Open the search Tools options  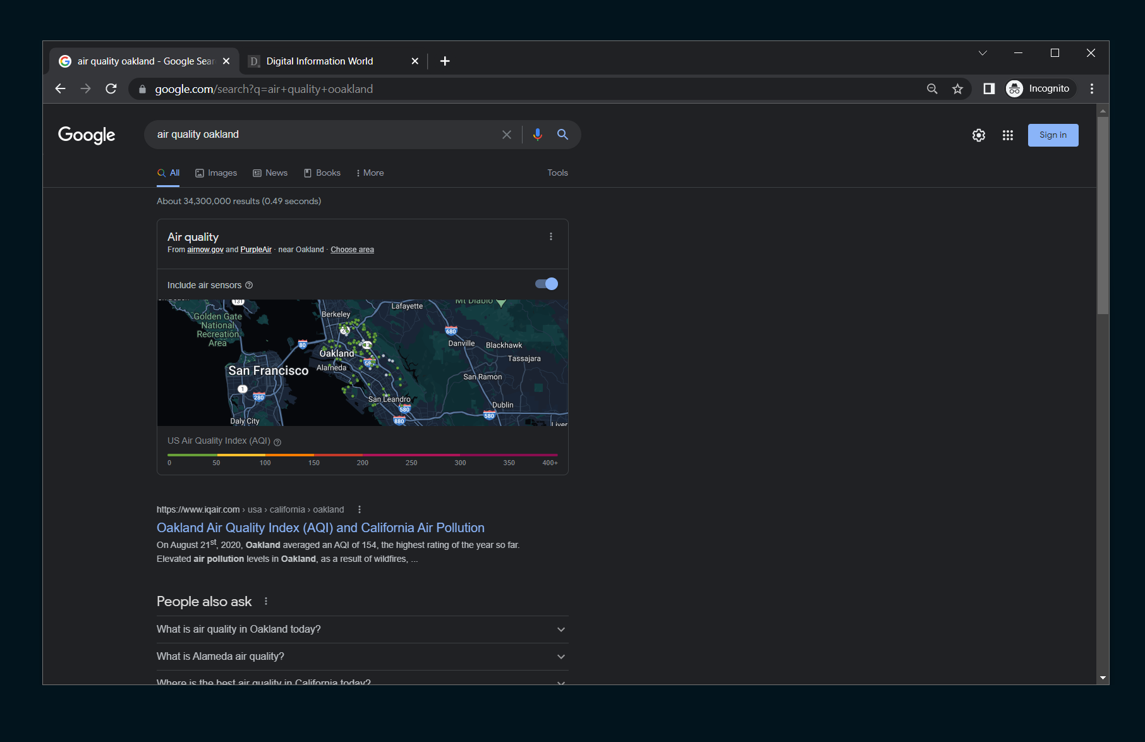coord(557,173)
